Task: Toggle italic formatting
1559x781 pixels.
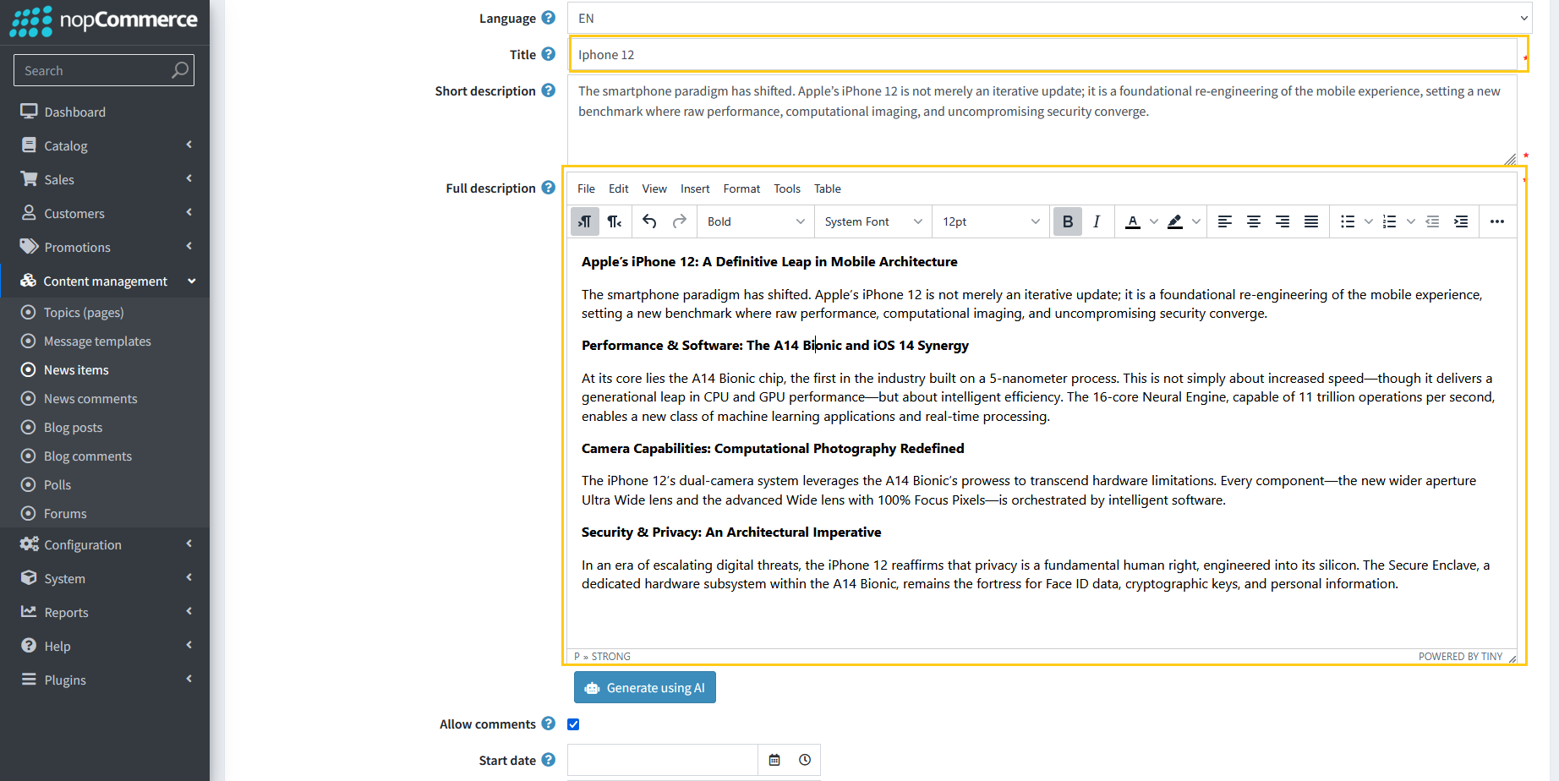Action: [1096, 221]
